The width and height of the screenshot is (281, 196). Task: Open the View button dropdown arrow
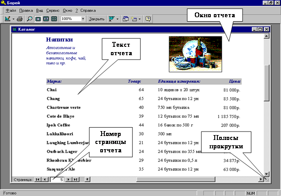pos(13,19)
